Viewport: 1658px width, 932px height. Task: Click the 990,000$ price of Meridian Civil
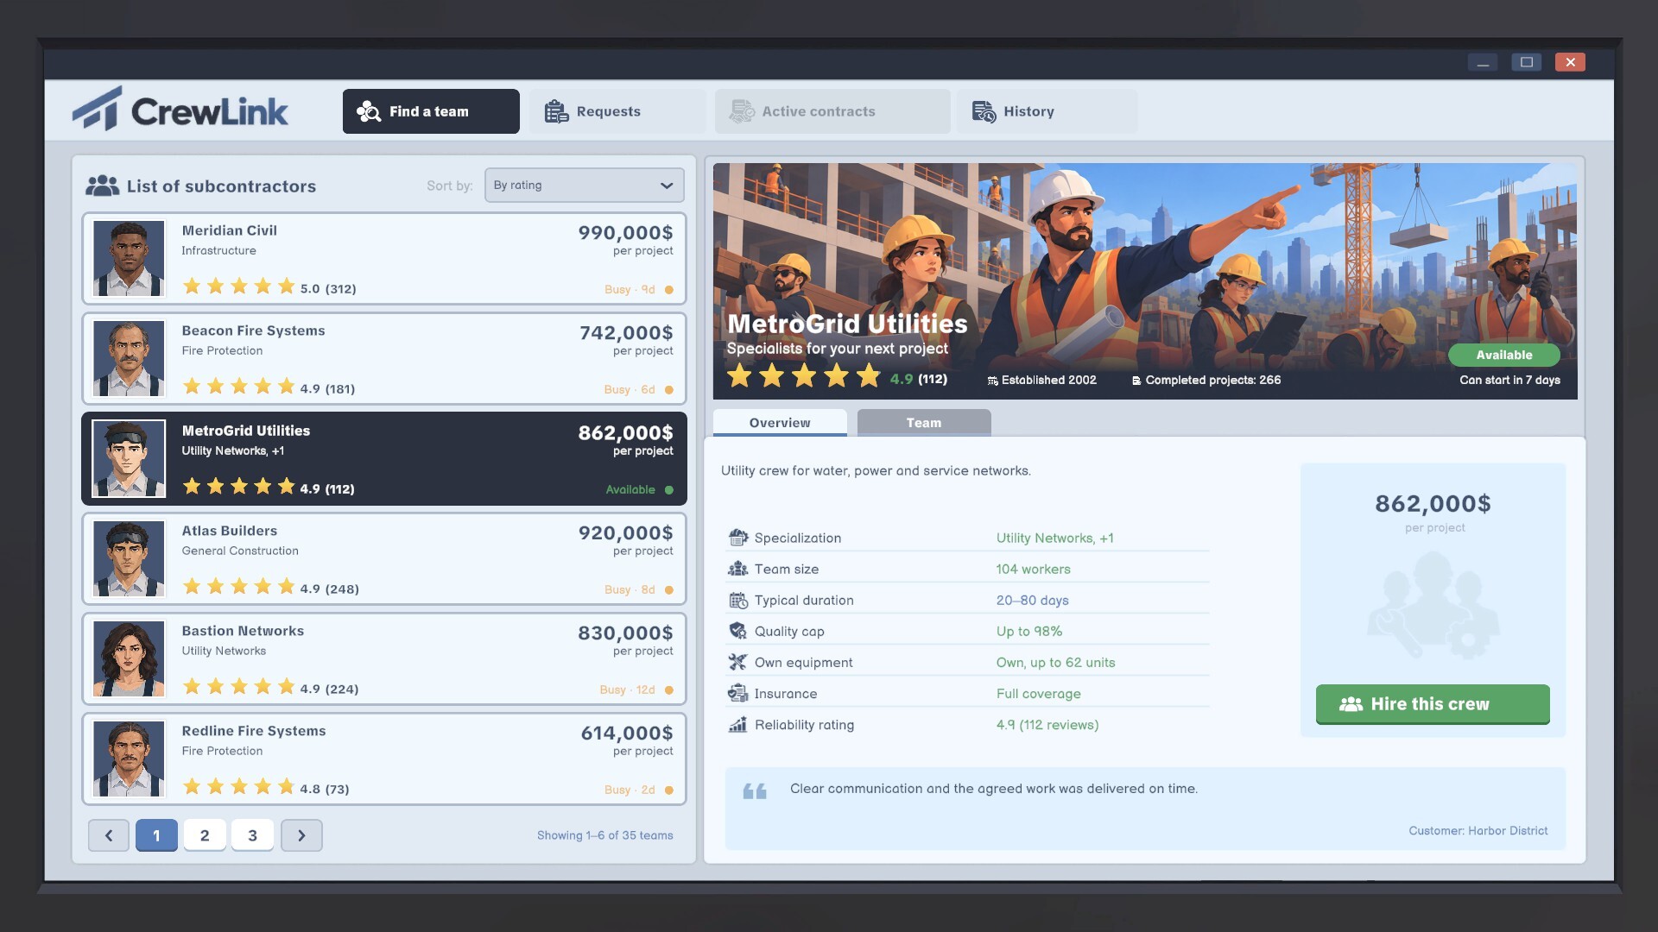click(x=625, y=233)
